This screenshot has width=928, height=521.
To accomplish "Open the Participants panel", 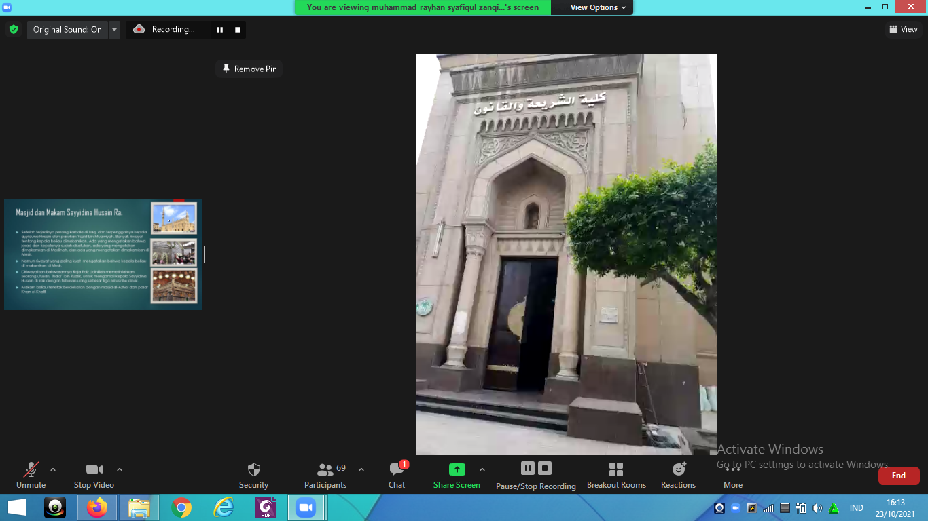I will (x=325, y=469).
